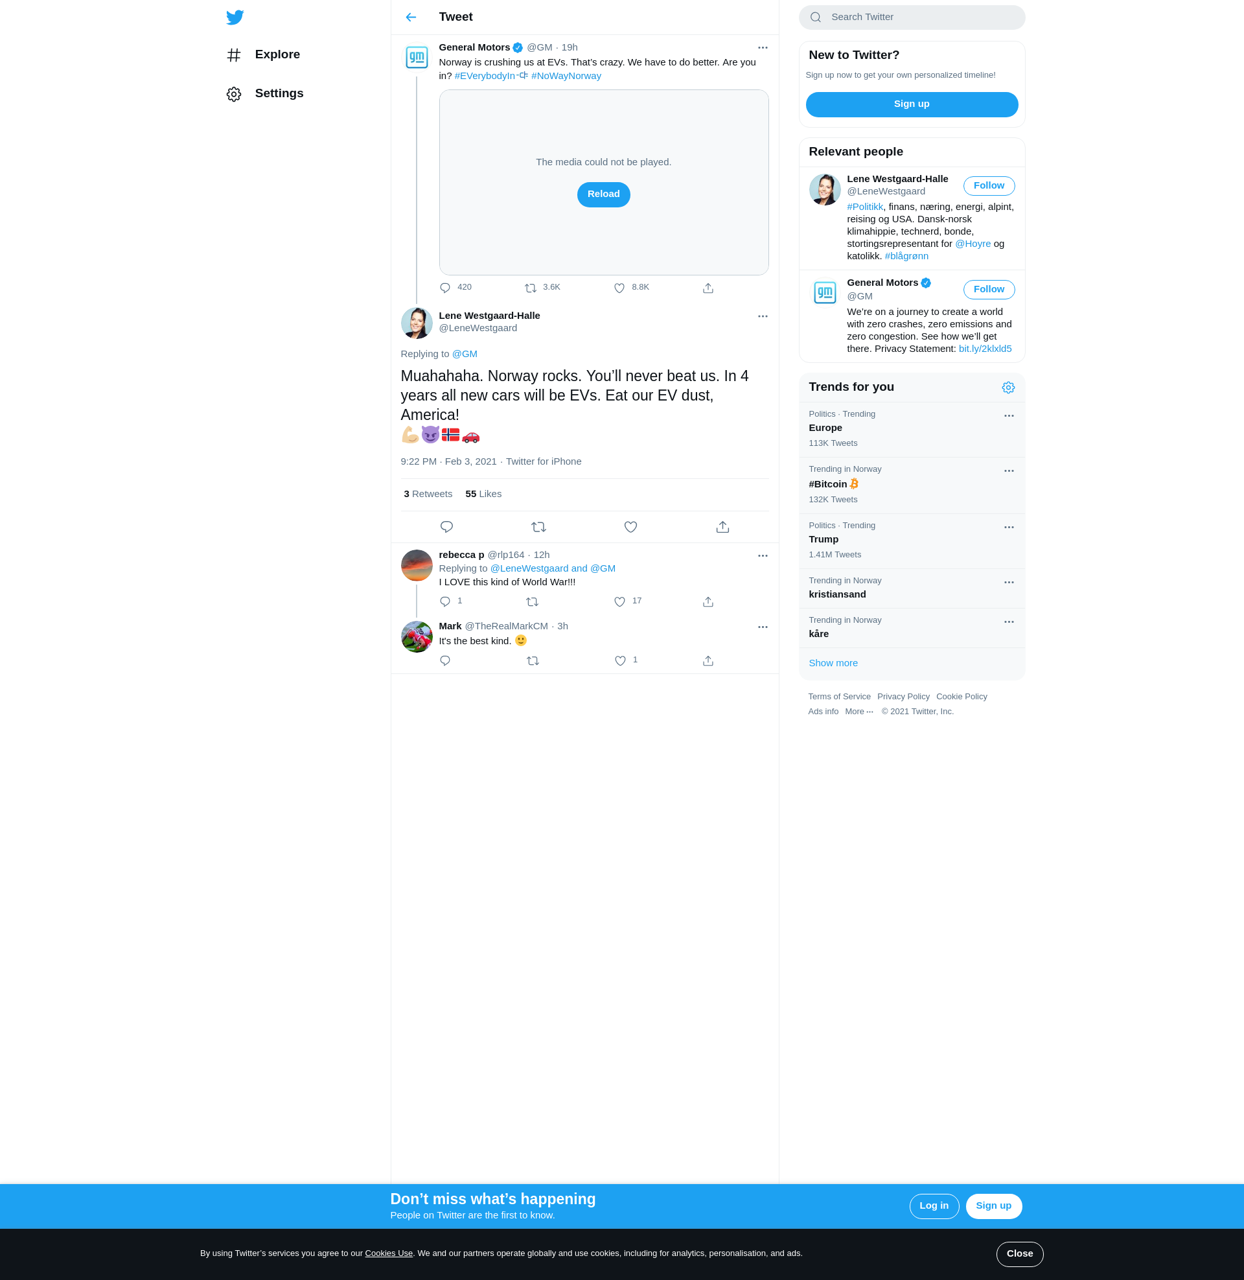Follow General Motors

click(x=989, y=290)
